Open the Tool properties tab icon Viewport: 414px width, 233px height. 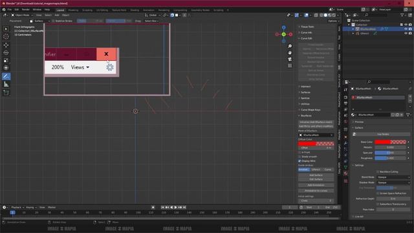(x=345, y=90)
